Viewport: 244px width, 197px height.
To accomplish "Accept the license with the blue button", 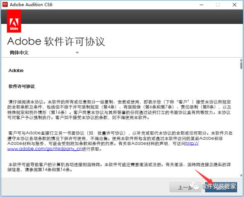I will (222, 187).
